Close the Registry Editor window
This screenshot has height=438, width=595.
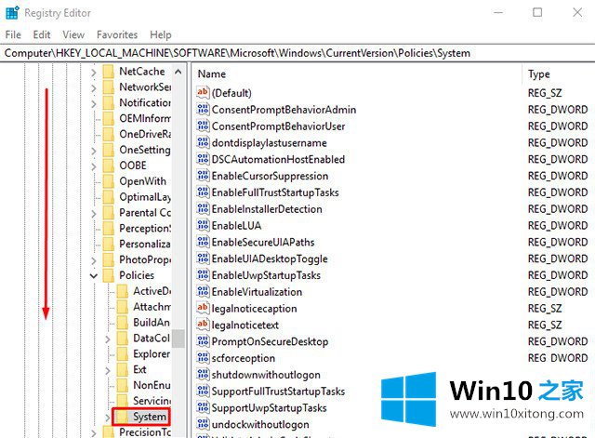(577, 12)
